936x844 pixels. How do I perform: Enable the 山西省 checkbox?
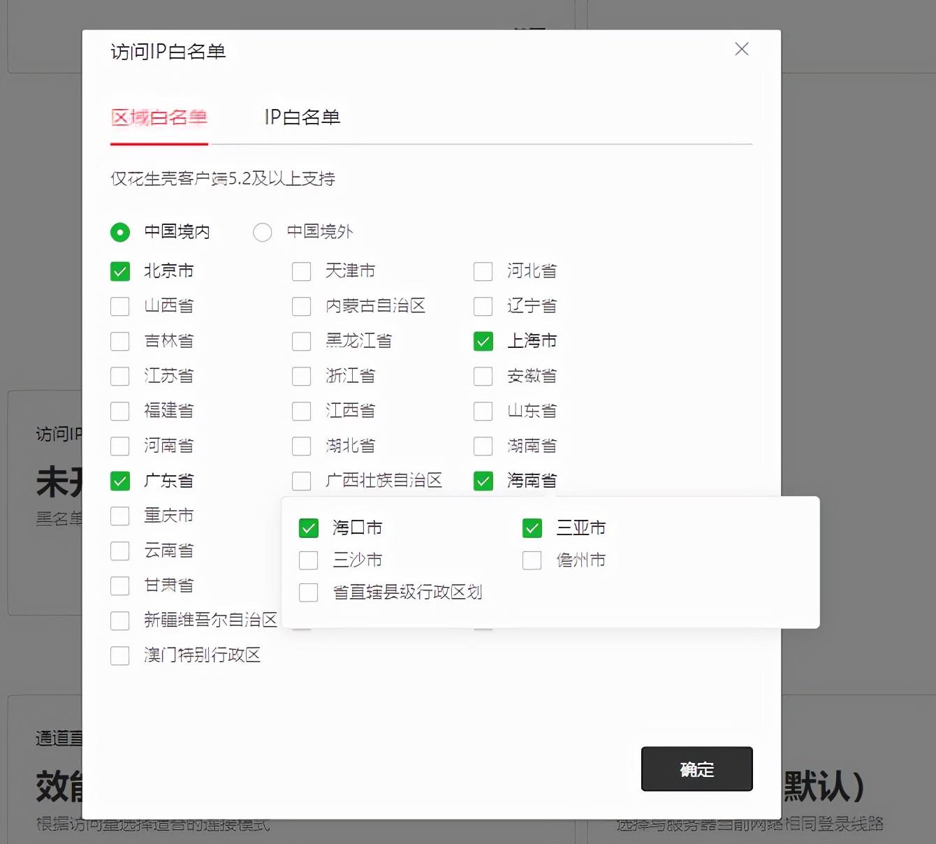coord(119,306)
